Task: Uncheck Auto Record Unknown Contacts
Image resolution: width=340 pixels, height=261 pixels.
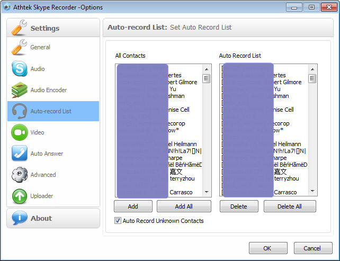Action: click(118, 221)
